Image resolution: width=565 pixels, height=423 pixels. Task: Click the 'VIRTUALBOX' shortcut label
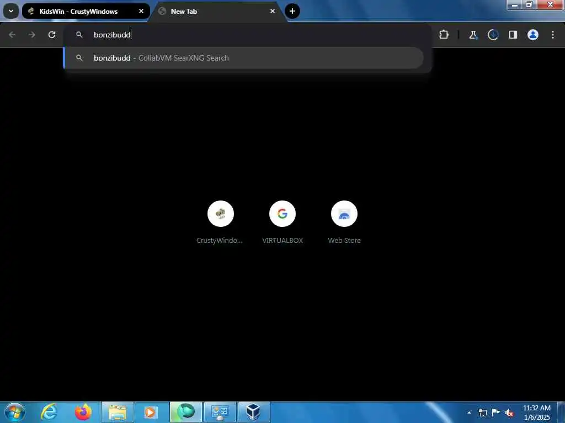282,240
